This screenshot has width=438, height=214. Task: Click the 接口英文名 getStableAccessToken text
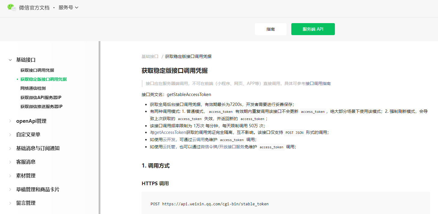176,95
